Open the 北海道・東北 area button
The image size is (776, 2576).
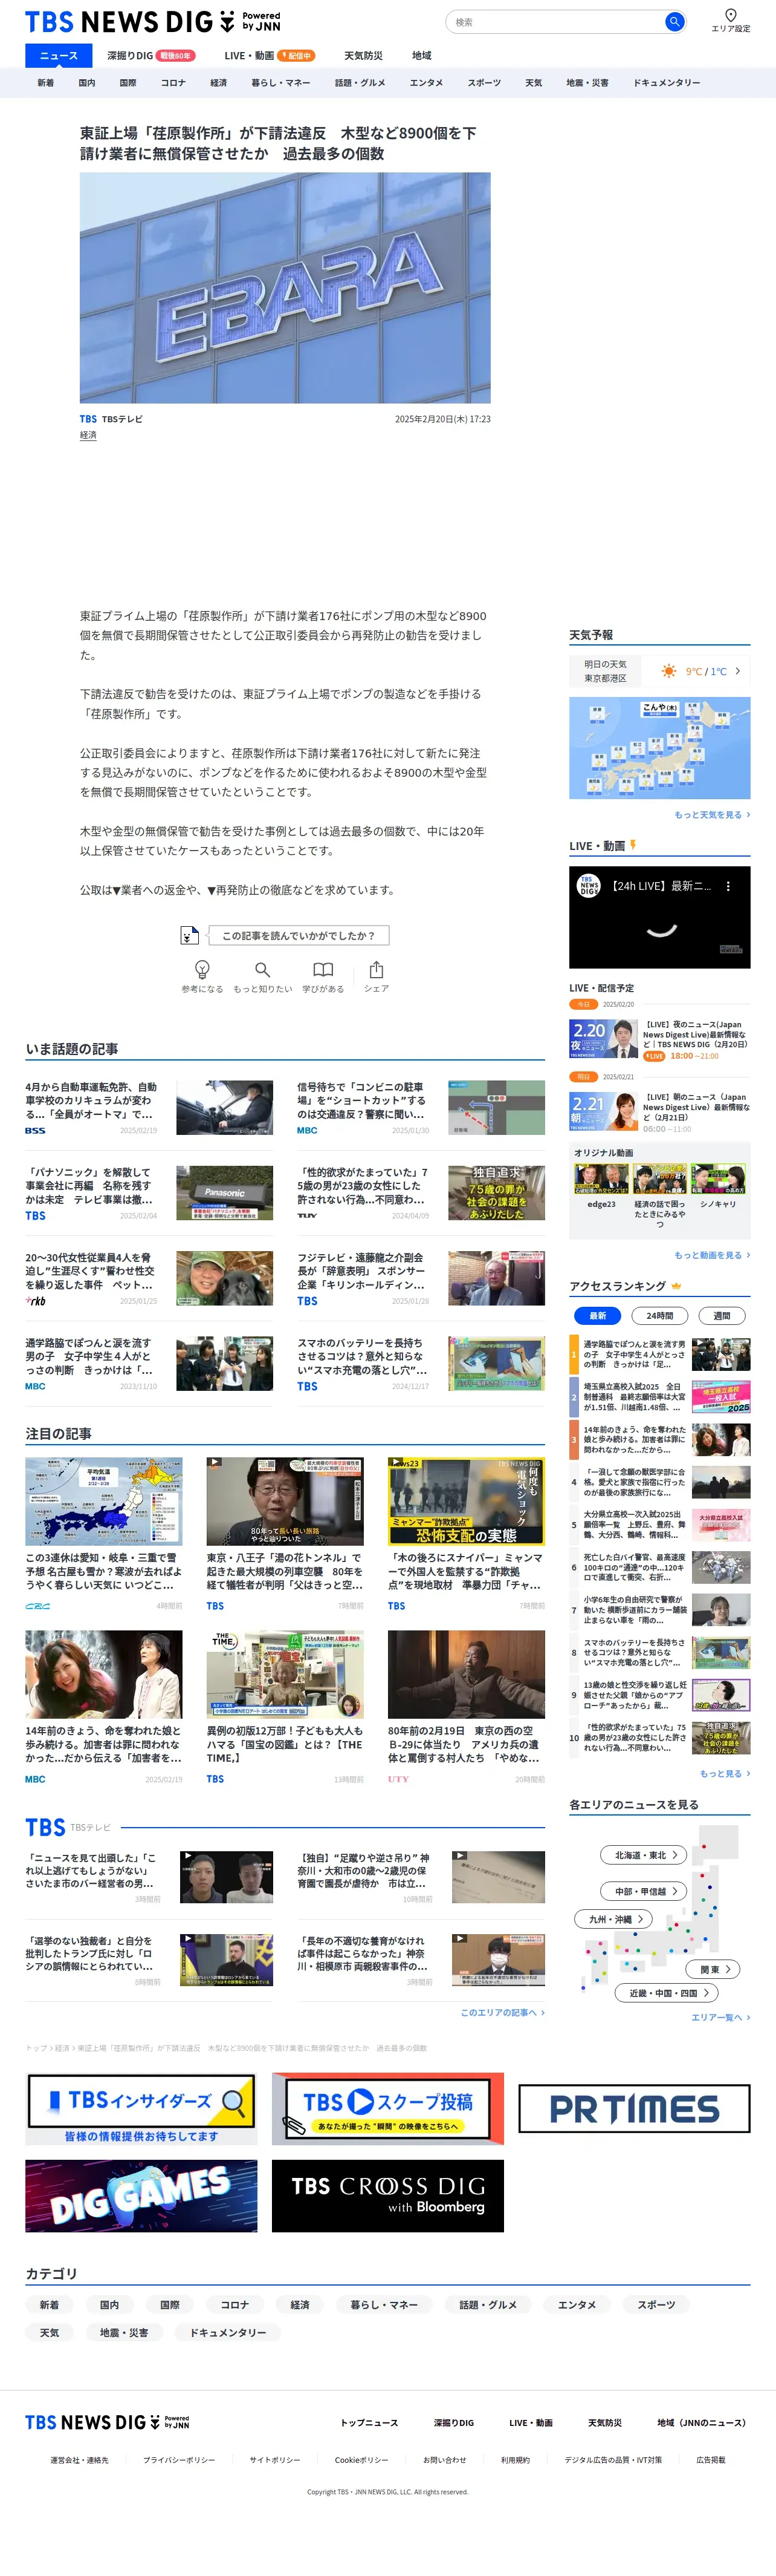tap(643, 1855)
